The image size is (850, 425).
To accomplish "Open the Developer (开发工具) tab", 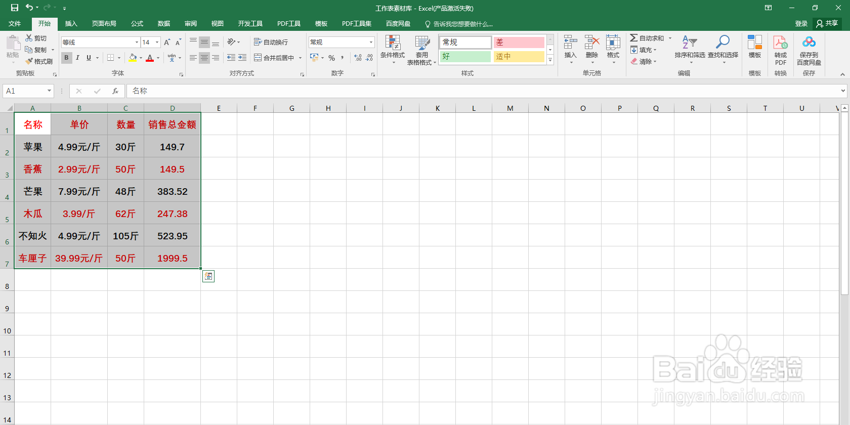I will point(250,24).
